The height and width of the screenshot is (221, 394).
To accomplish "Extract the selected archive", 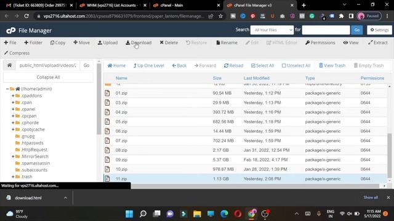I will 377,42.
